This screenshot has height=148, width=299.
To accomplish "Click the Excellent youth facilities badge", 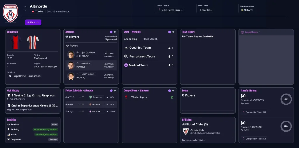I will [46, 135].
